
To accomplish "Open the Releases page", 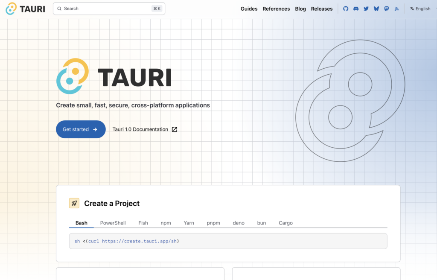I will pos(322,9).
